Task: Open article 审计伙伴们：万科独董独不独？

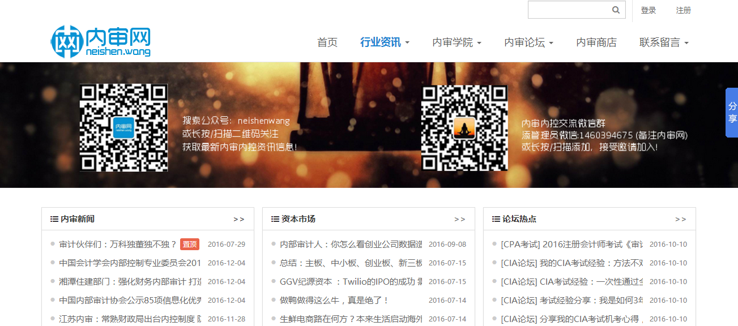Action: click(118, 244)
